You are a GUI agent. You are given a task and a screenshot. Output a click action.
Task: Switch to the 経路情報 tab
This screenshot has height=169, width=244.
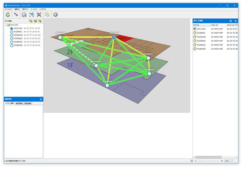pos(27,103)
